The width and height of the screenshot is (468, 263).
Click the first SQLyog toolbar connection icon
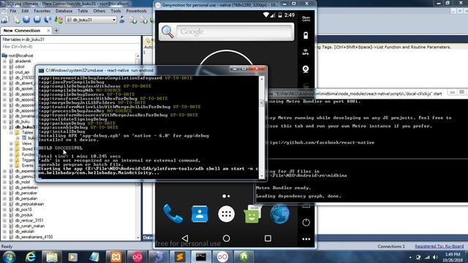pos(5,20)
